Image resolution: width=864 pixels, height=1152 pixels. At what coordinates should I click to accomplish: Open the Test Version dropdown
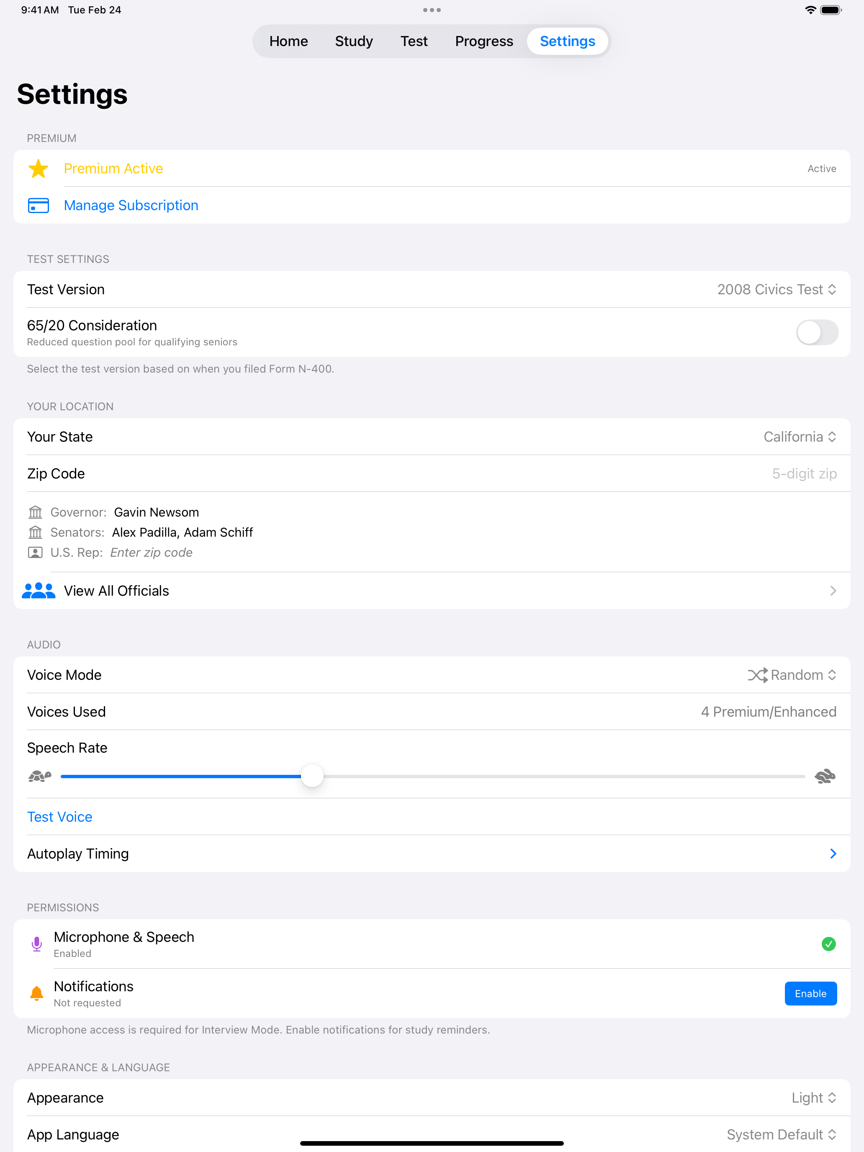pos(777,289)
